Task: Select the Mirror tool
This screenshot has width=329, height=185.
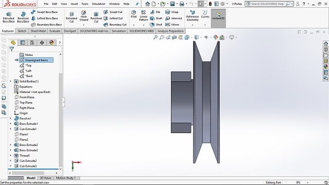Action: (x=172, y=25)
